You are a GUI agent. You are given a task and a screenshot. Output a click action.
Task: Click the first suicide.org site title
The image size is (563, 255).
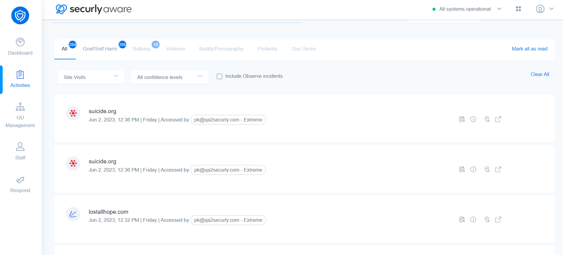click(x=103, y=111)
